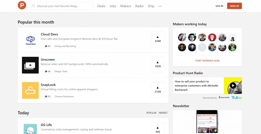Open the Ship nav link
Screen dimensions: 261x134
click(x=151, y=6)
